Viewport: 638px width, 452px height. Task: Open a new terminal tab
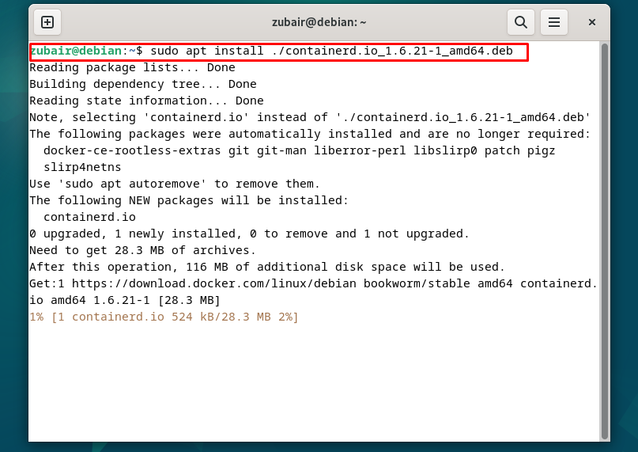(47, 22)
